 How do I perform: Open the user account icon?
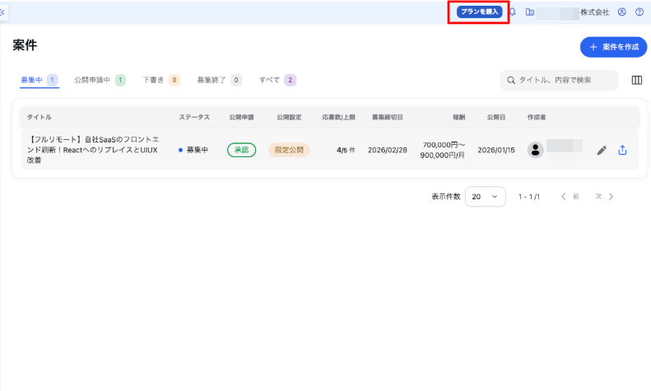(621, 12)
